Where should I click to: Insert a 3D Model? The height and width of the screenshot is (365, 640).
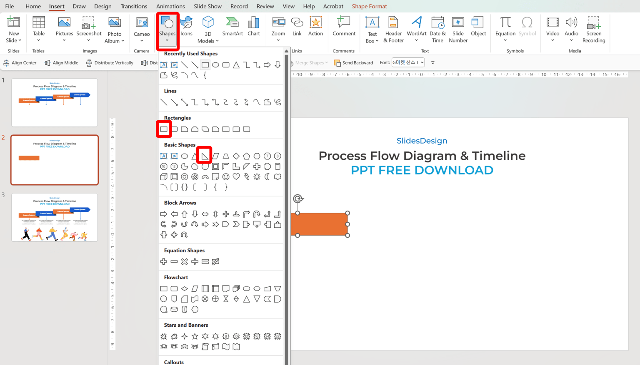tap(207, 29)
